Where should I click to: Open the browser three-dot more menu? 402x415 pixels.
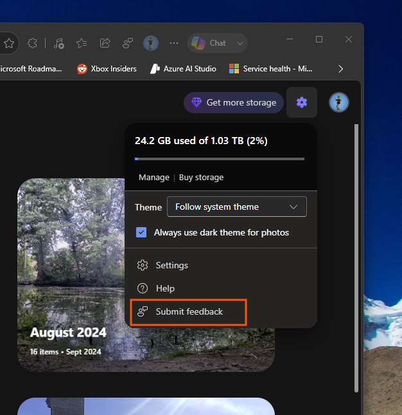coord(174,43)
